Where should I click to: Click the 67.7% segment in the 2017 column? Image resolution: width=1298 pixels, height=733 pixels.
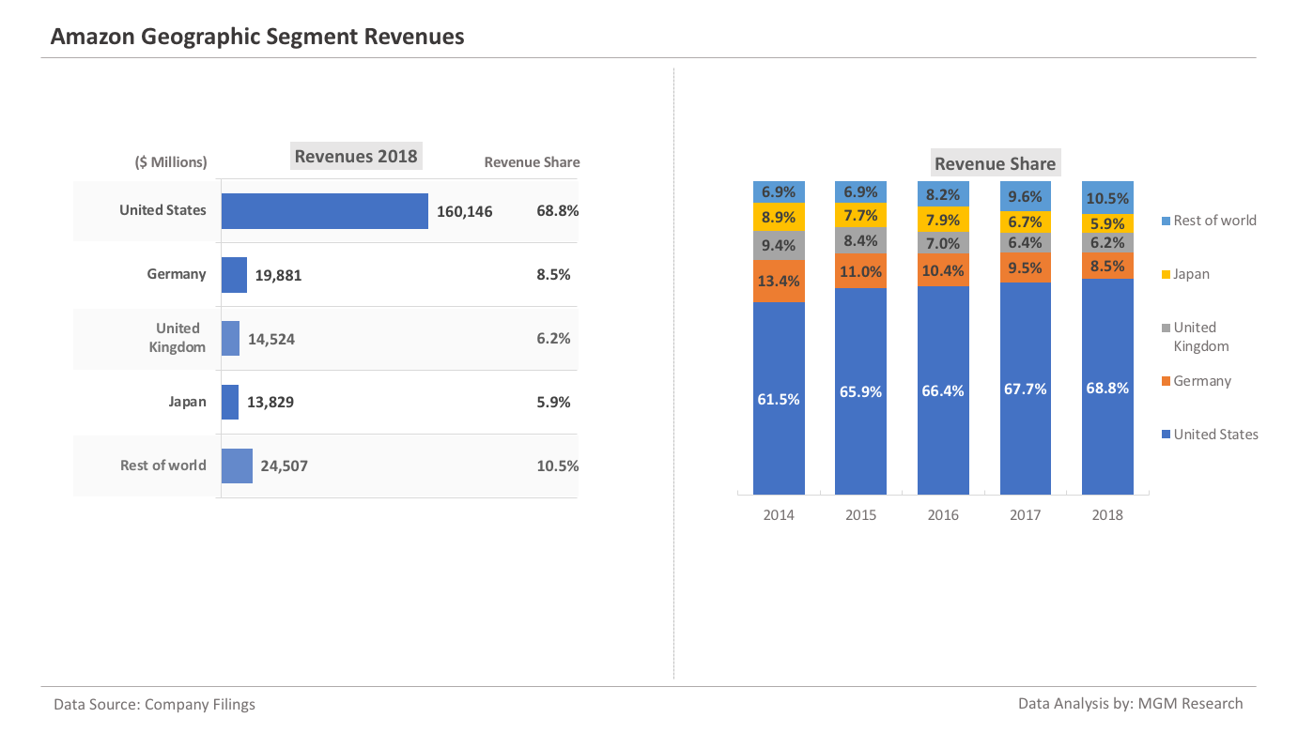coord(1026,389)
